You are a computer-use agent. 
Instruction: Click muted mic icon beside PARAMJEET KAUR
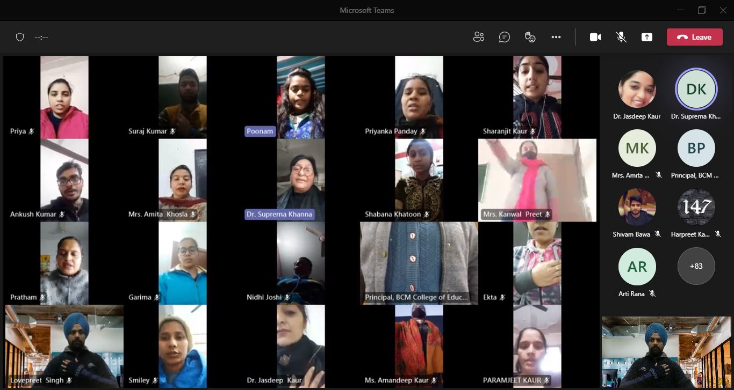tap(547, 380)
